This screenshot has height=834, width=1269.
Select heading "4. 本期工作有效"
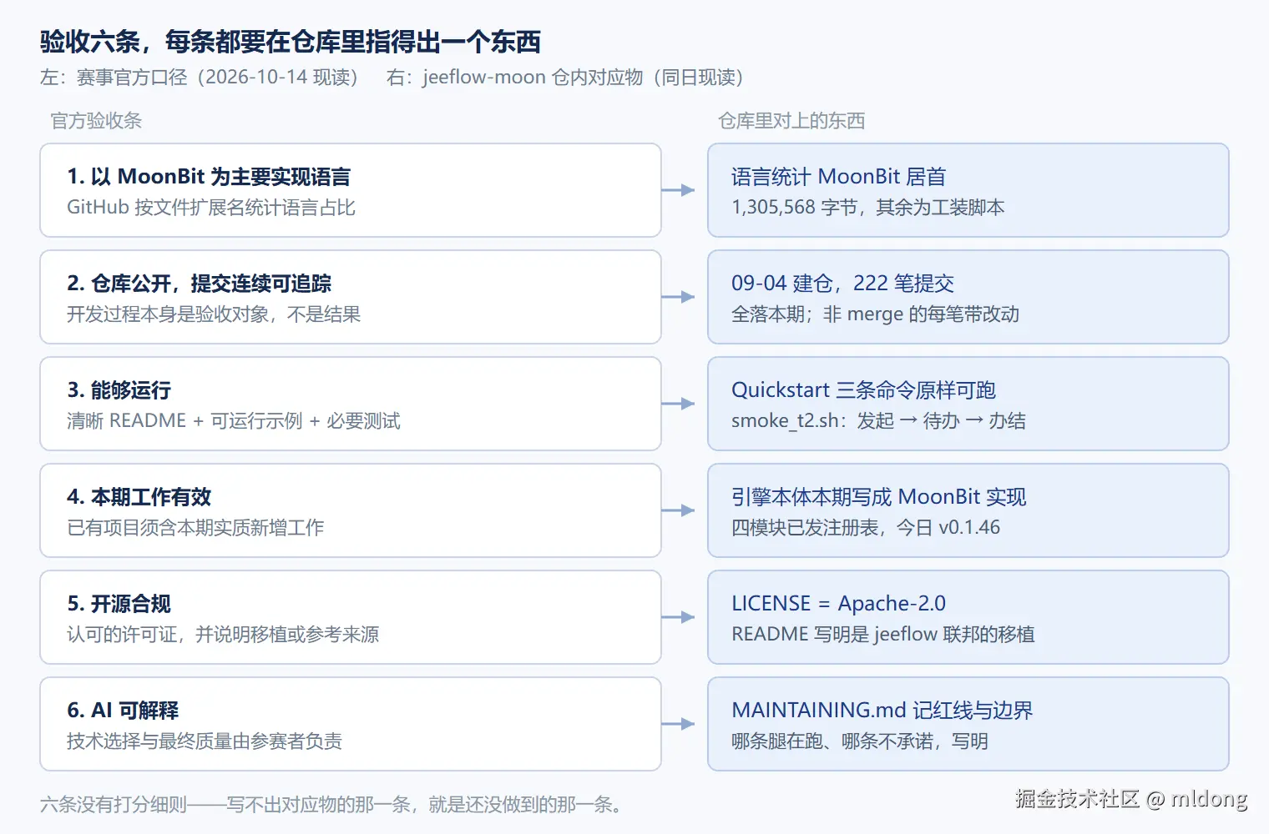click(139, 497)
